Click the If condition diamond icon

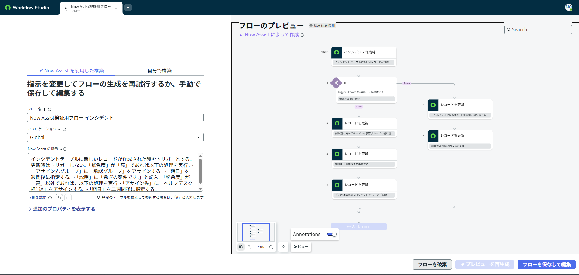336,83
